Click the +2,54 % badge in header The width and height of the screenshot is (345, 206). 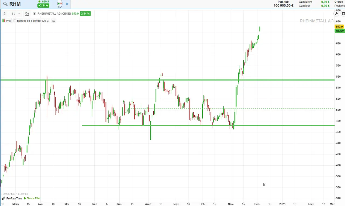(43, 5)
